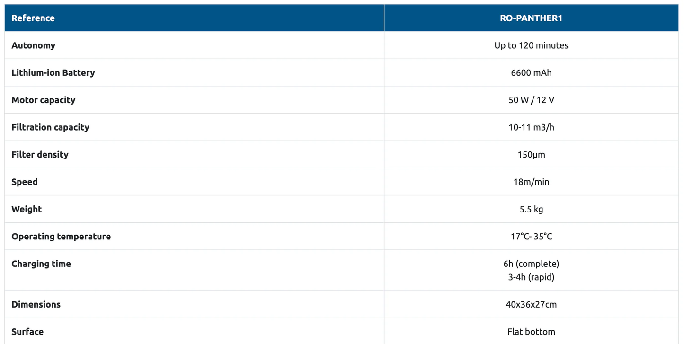Click the 10-11 m3/h value
This screenshot has width=684, height=344.
pyautogui.click(x=531, y=127)
